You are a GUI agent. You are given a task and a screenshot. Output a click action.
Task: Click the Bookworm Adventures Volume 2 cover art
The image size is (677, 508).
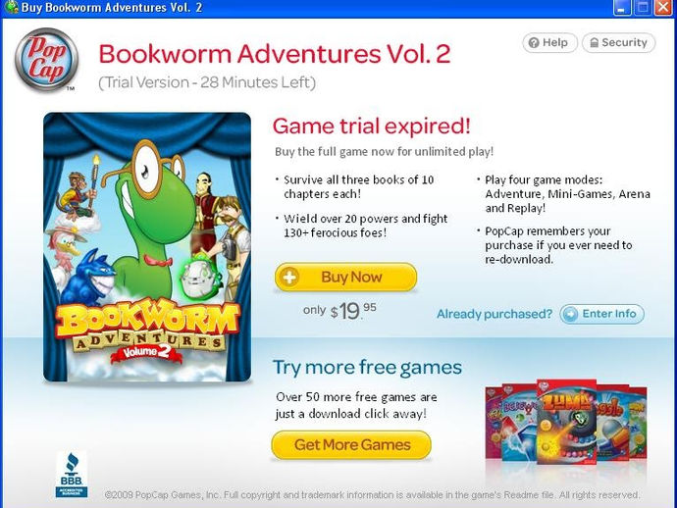coord(147,247)
